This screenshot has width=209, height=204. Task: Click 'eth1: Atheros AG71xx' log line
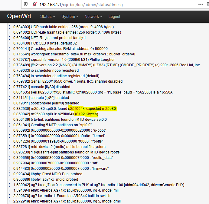65,201
